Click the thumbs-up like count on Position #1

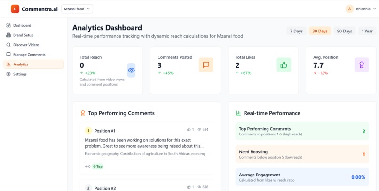click(x=190, y=129)
